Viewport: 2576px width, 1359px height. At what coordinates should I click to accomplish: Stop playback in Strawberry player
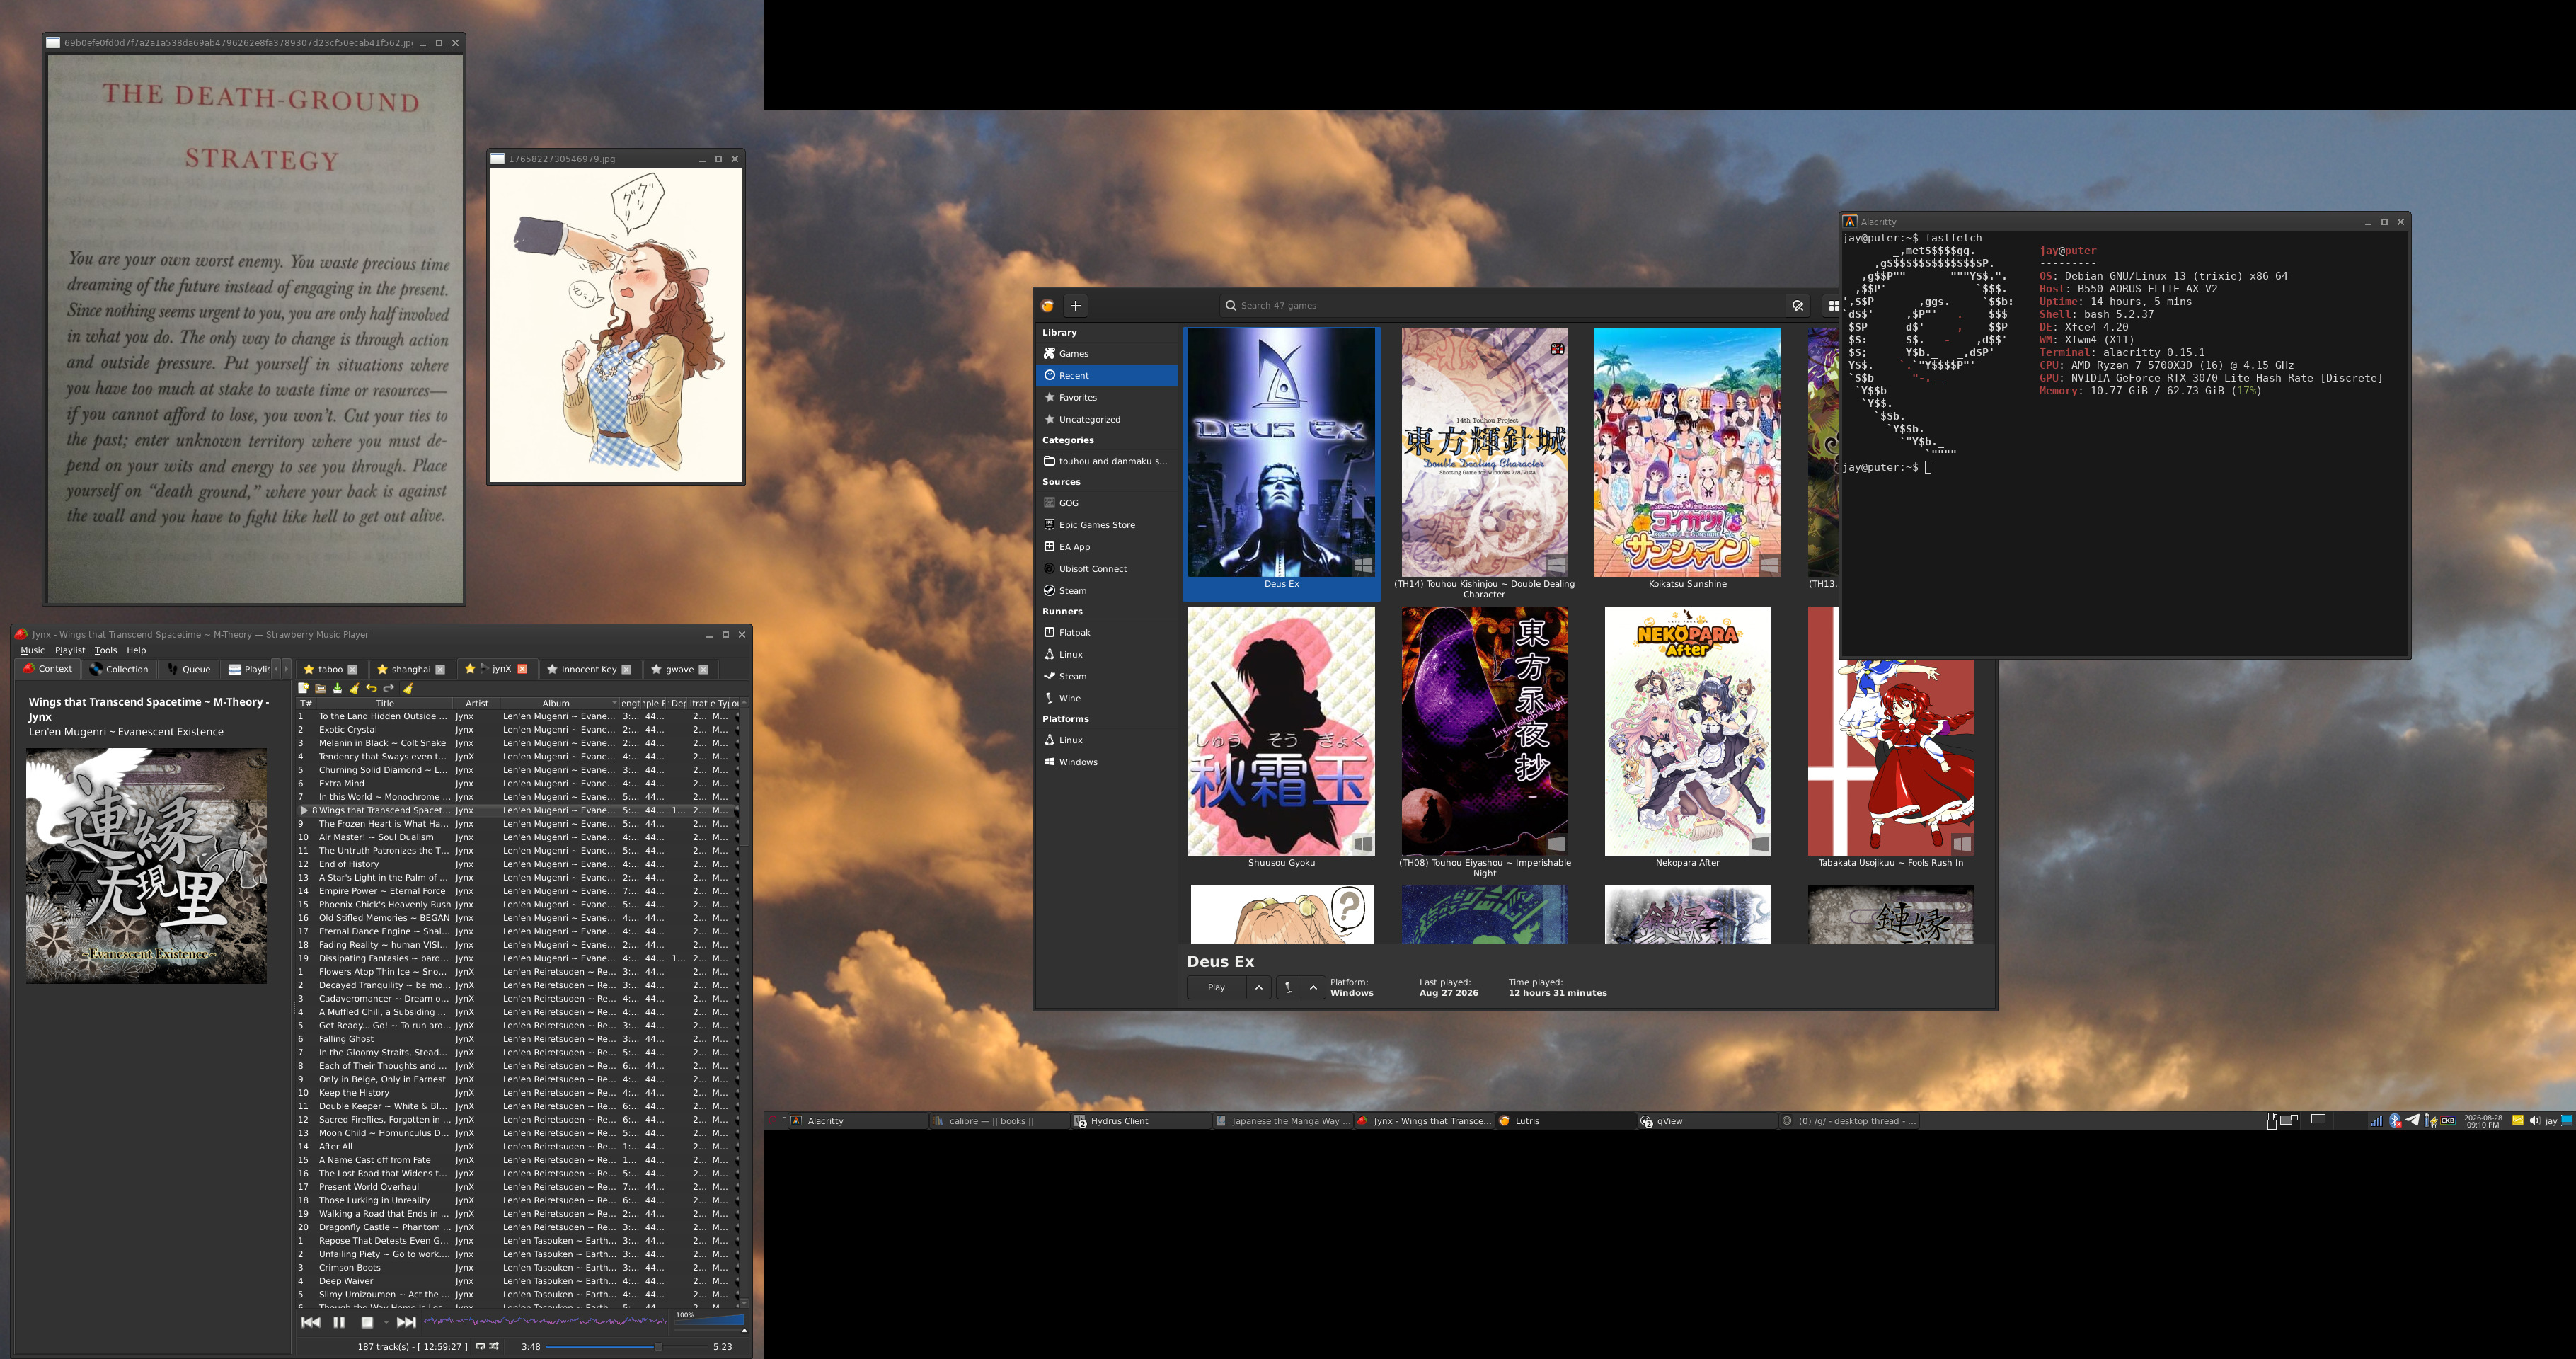[367, 1322]
